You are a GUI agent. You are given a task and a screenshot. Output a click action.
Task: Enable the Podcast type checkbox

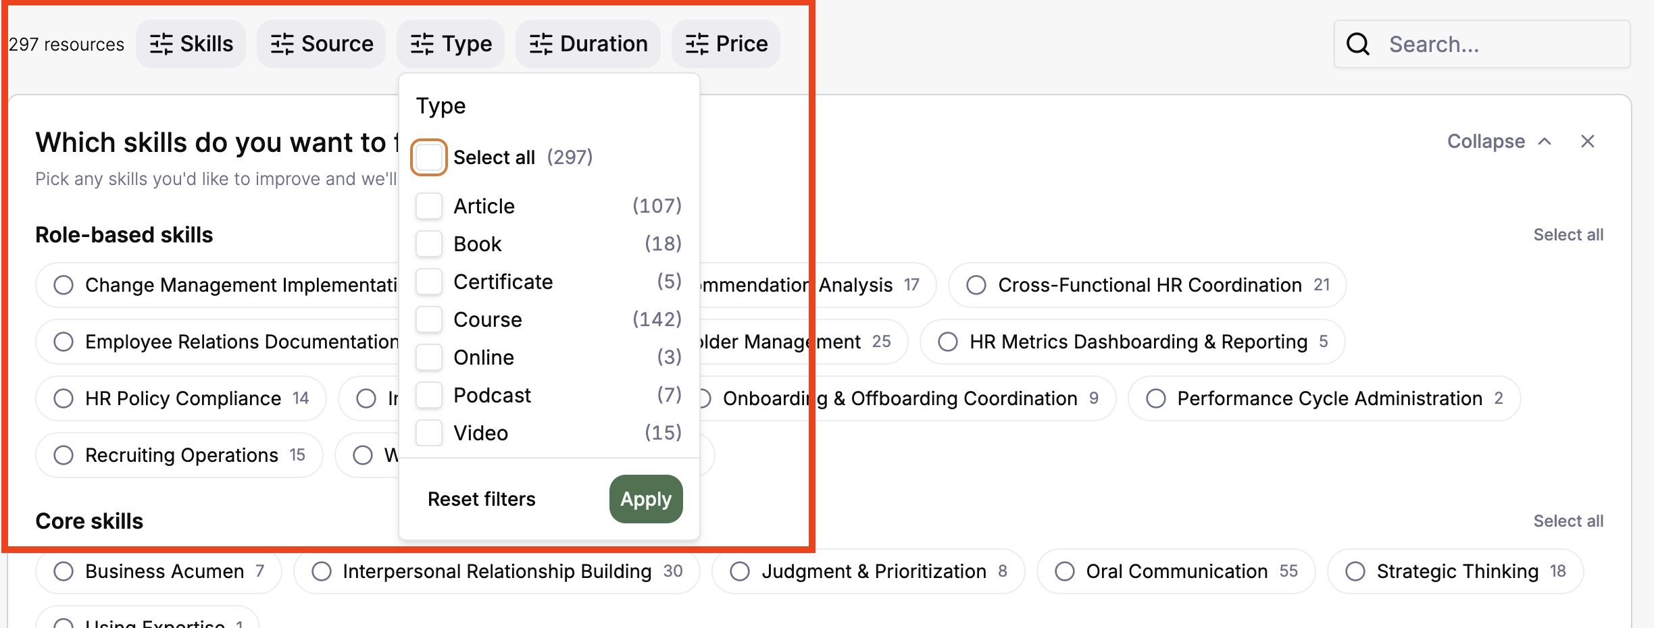(x=429, y=395)
